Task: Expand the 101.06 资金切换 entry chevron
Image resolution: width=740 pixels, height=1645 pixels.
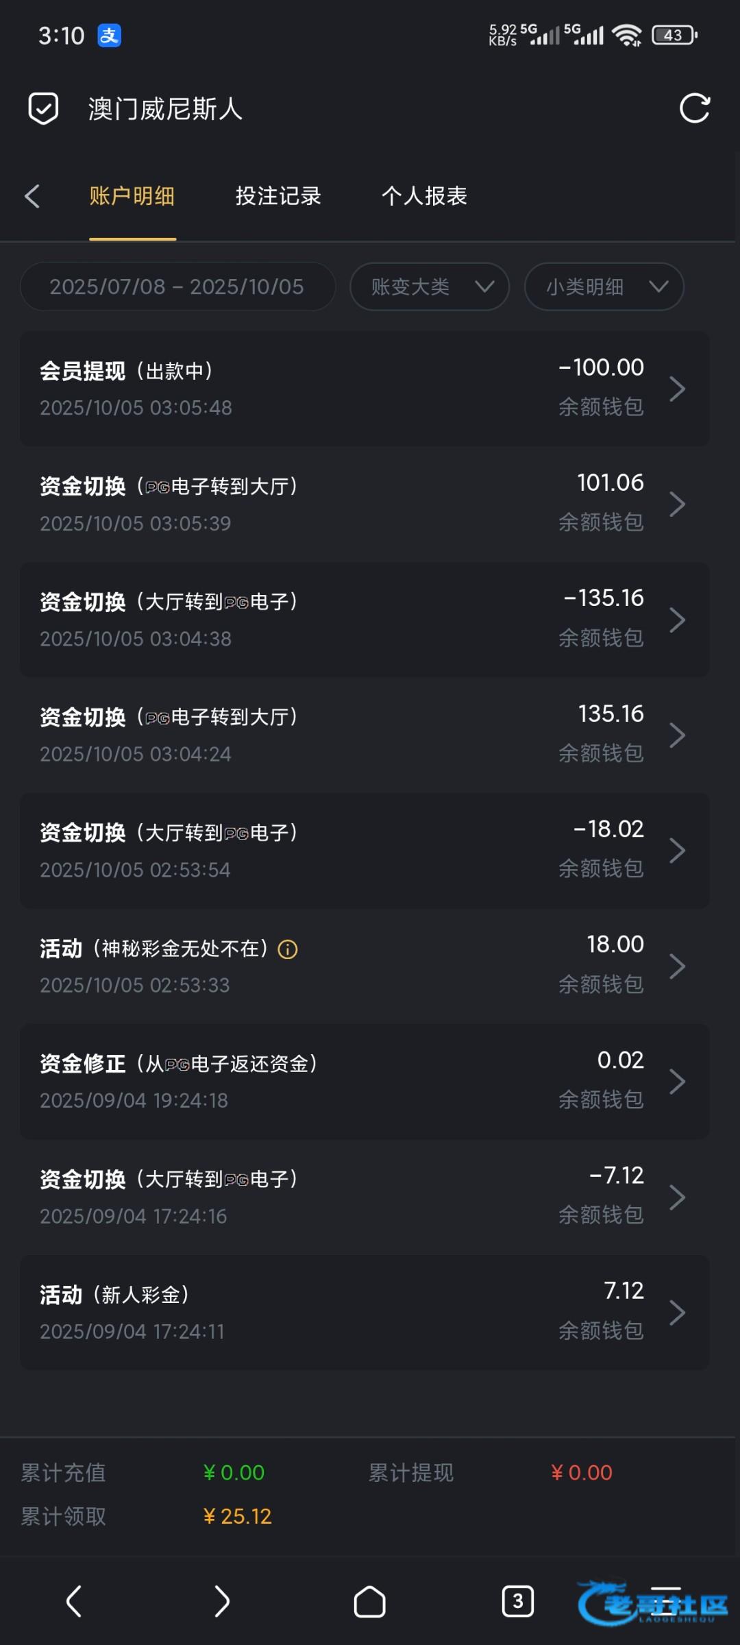Action: (x=677, y=504)
